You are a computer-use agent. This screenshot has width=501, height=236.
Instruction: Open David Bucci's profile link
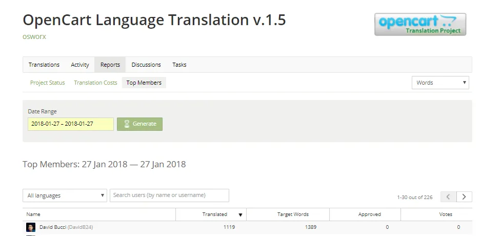[66, 227]
